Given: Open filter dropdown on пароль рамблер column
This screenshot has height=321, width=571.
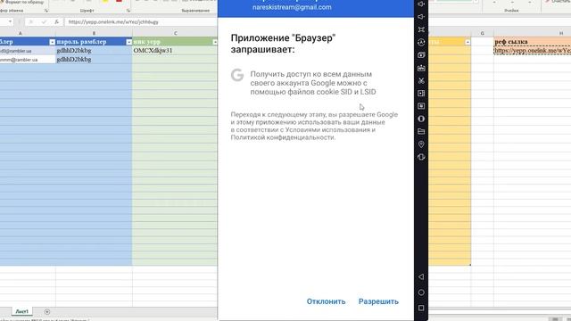Looking at the screenshot, I should tap(128, 42).
